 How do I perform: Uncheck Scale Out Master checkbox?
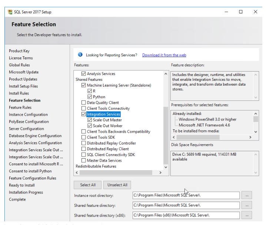(x=90, y=120)
